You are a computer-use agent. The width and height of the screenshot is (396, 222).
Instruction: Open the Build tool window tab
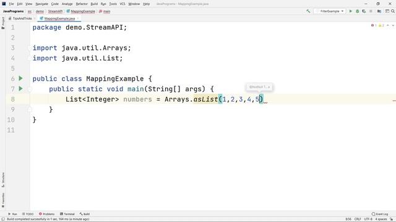85,214
